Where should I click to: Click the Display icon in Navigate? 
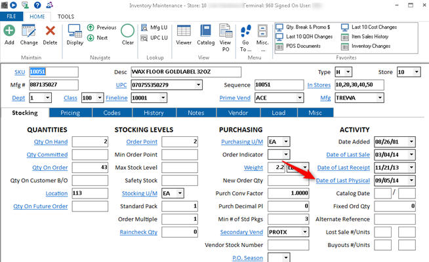pos(75,33)
